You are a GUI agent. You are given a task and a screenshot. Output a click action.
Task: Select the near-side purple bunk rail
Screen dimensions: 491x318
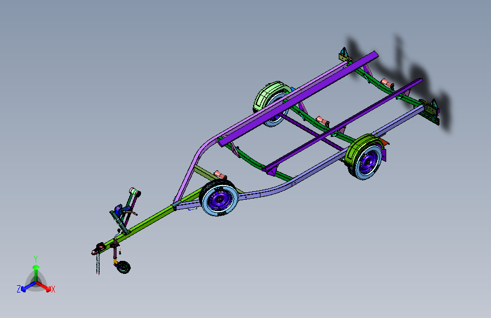tap(342, 125)
